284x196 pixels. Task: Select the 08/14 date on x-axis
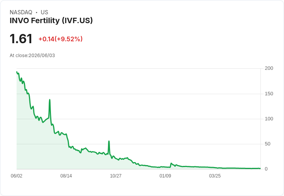click(66, 176)
